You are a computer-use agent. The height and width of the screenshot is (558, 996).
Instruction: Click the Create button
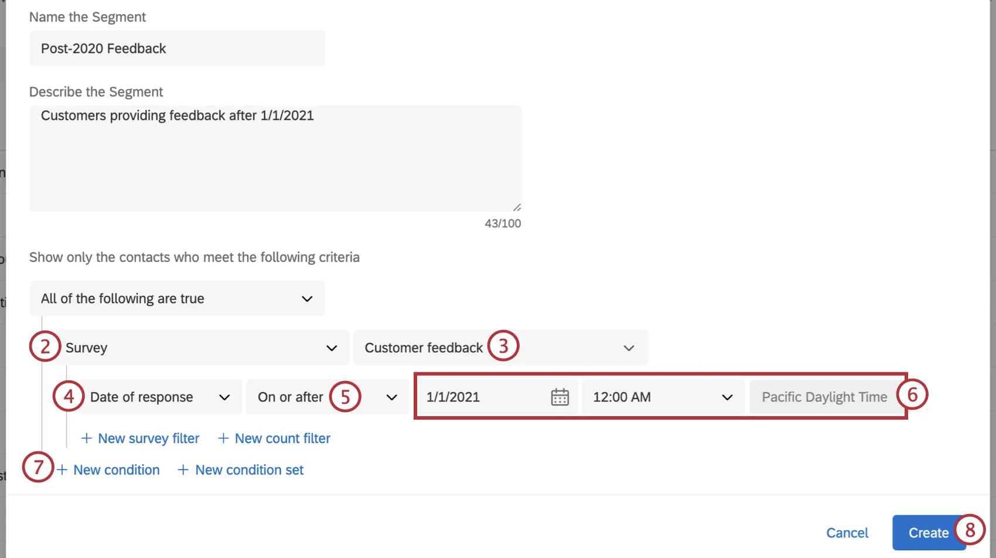point(928,532)
